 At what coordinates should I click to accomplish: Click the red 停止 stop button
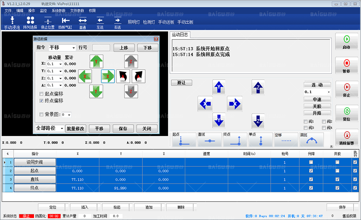(x=347, y=90)
